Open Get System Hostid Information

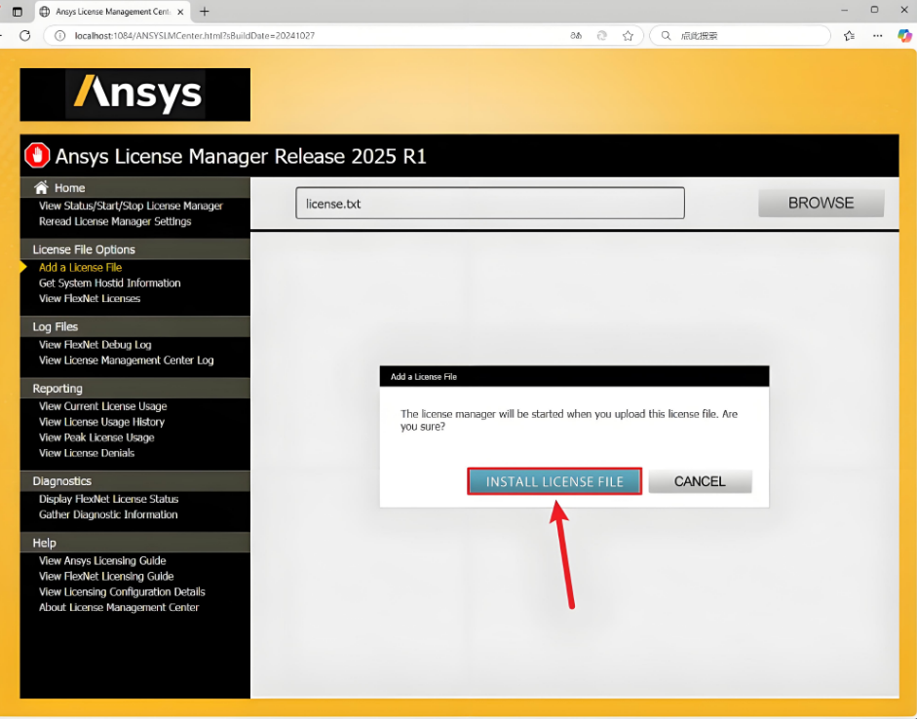(x=110, y=283)
